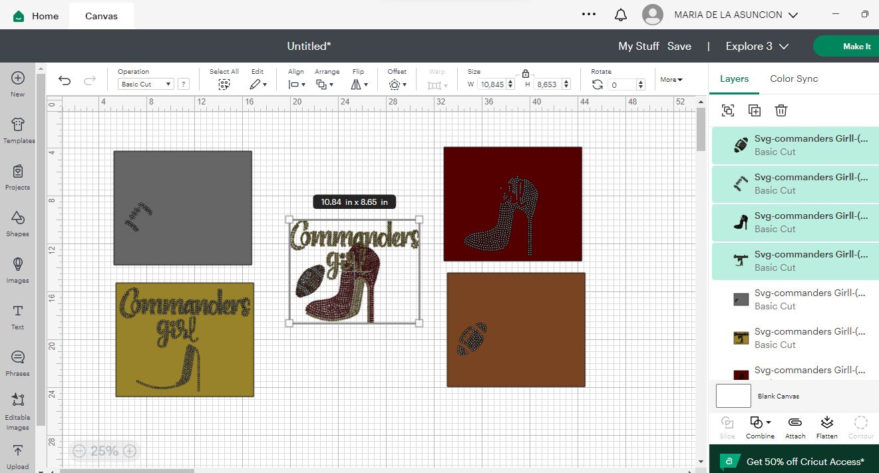Click the Undo arrow
879x473 pixels.
[x=65, y=80]
